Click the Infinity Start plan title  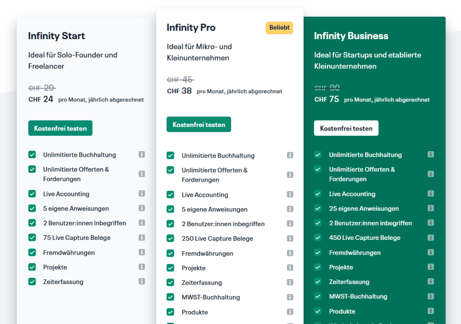click(56, 36)
